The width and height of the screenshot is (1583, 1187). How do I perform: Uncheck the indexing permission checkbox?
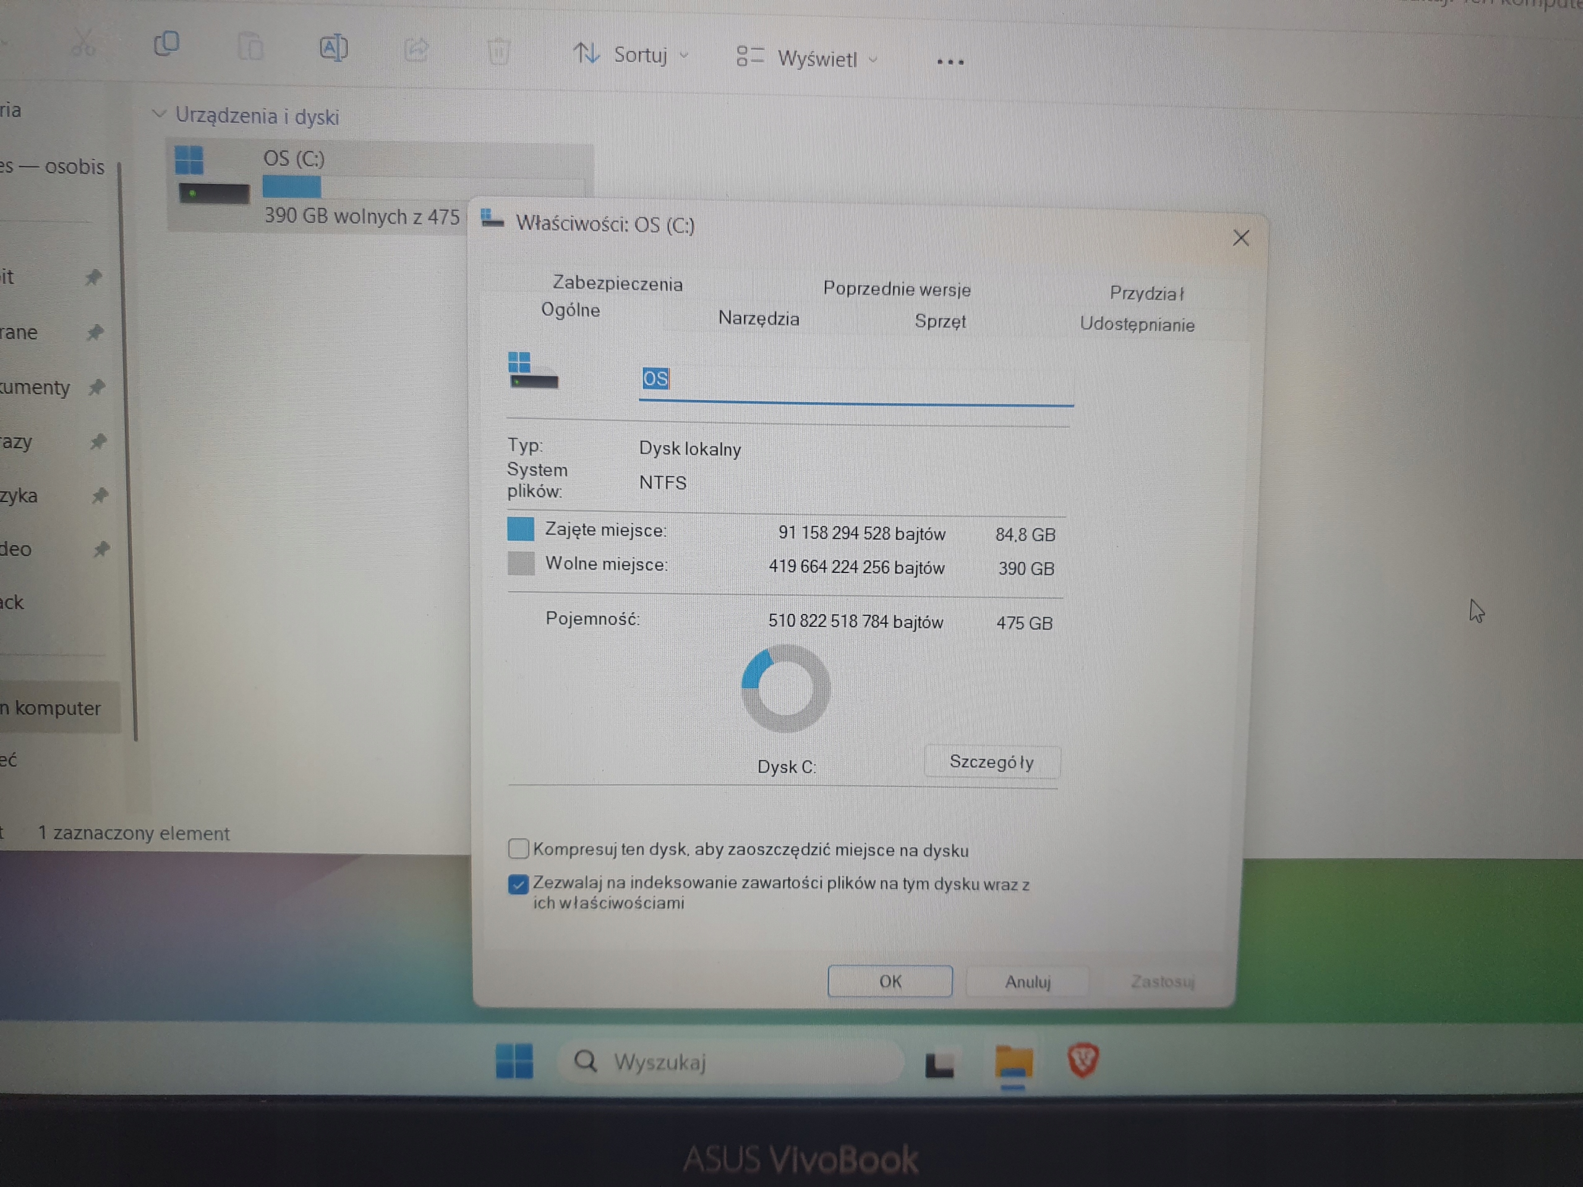tap(518, 884)
